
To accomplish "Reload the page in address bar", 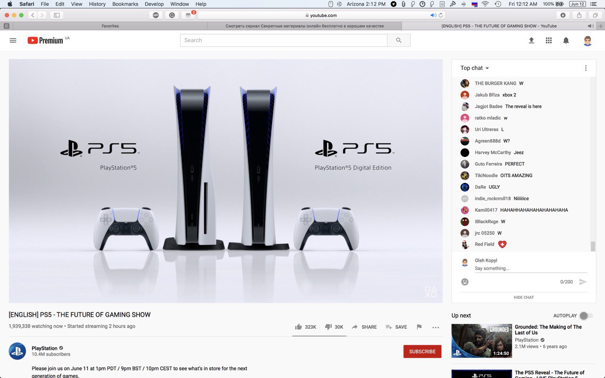I will coord(441,15).
